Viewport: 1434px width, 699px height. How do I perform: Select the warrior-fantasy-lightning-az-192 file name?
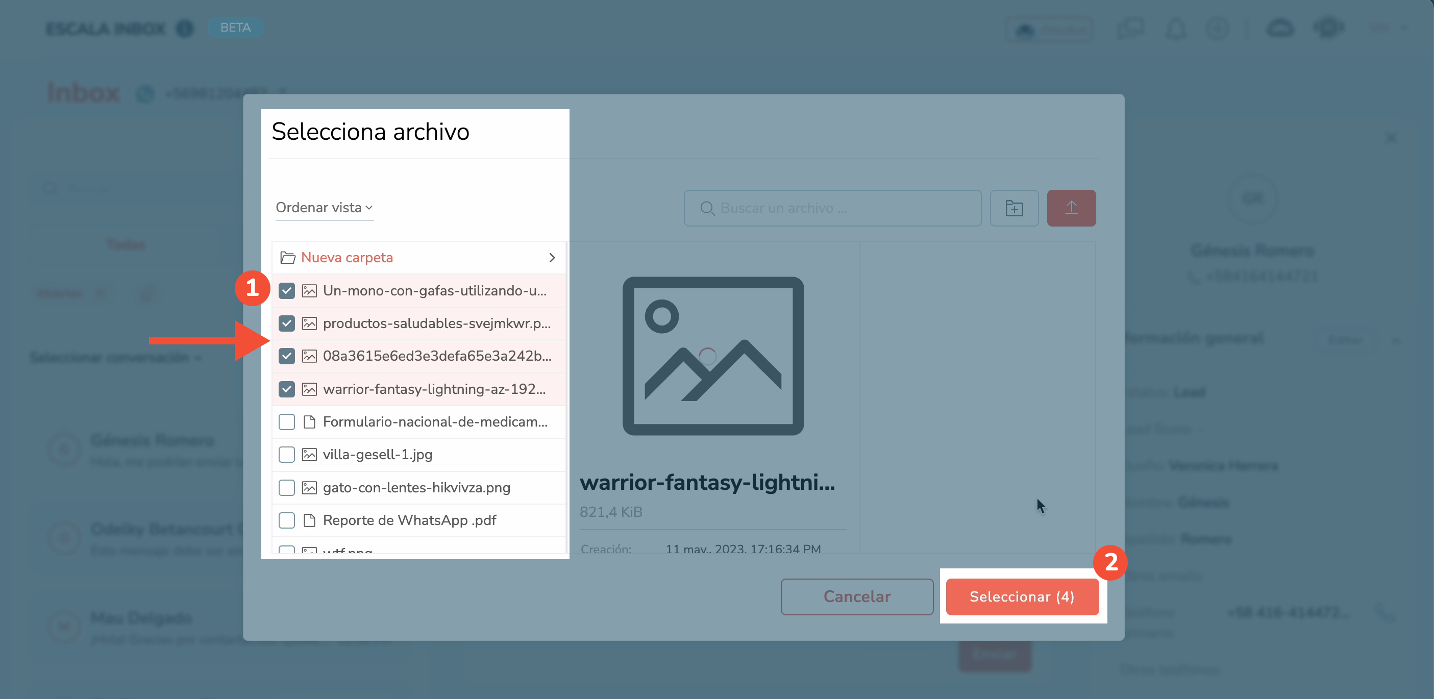434,389
